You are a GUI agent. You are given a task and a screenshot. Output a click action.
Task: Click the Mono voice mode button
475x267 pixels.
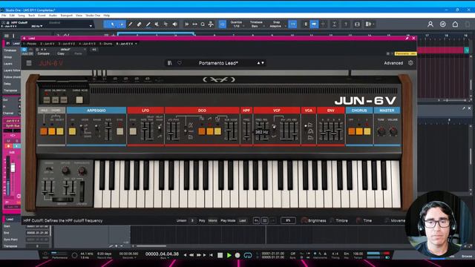tap(213, 221)
